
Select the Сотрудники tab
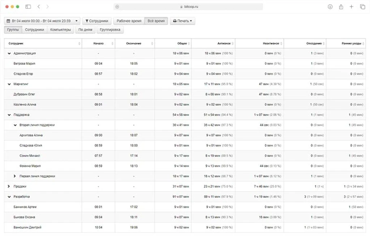click(34, 30)
